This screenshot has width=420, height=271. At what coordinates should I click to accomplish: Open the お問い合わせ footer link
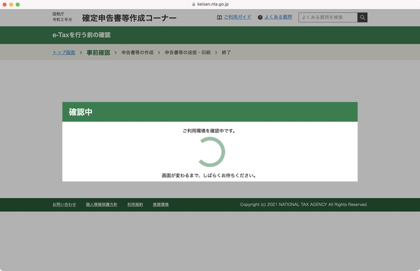point(64,204)
